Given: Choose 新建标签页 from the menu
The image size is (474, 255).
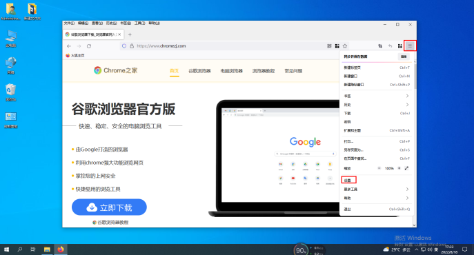Looking at the screenshot, I should (x=377, y=68).
